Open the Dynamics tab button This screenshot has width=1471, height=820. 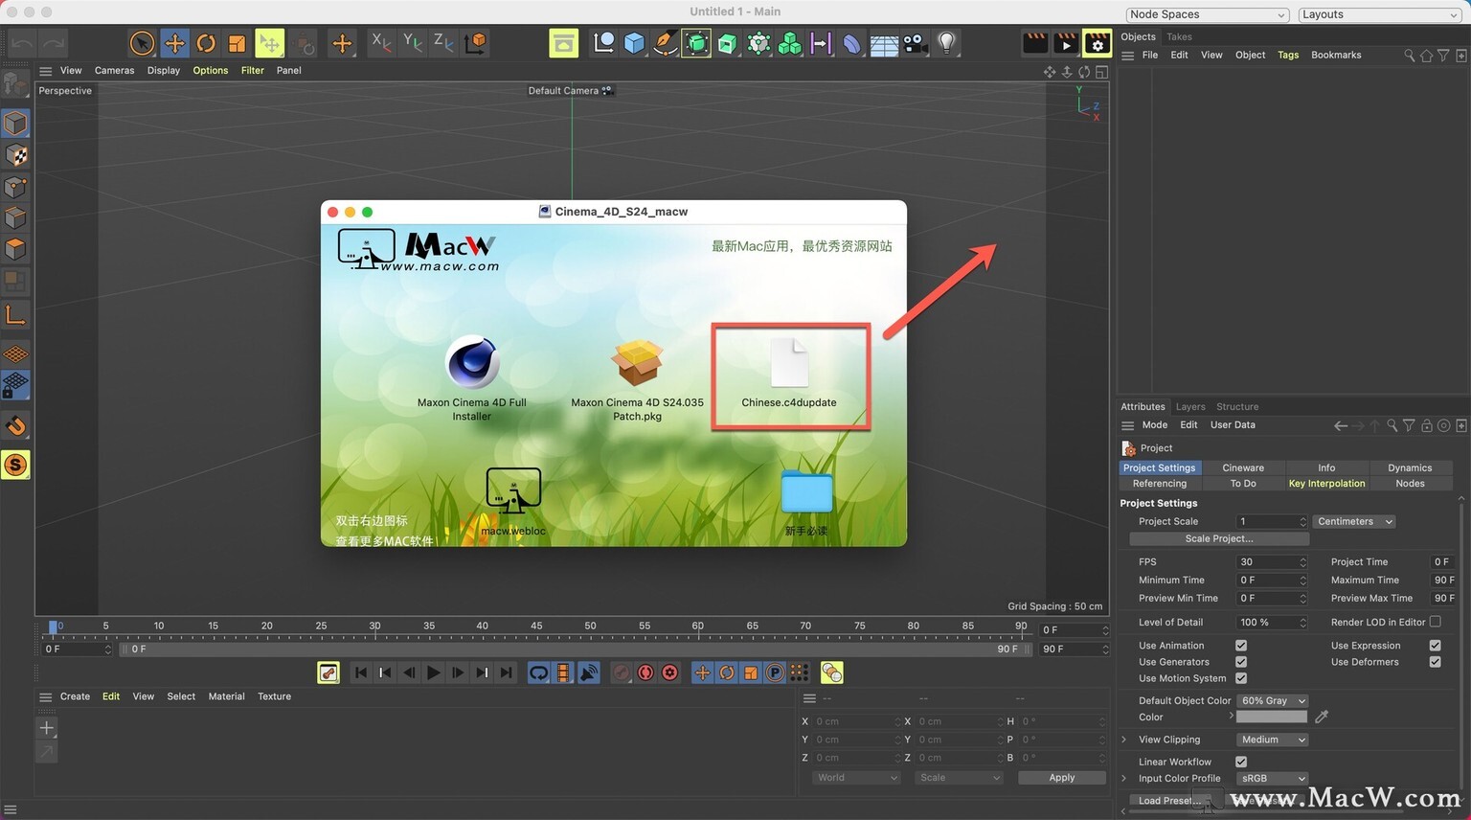[x=1410, y=468]
